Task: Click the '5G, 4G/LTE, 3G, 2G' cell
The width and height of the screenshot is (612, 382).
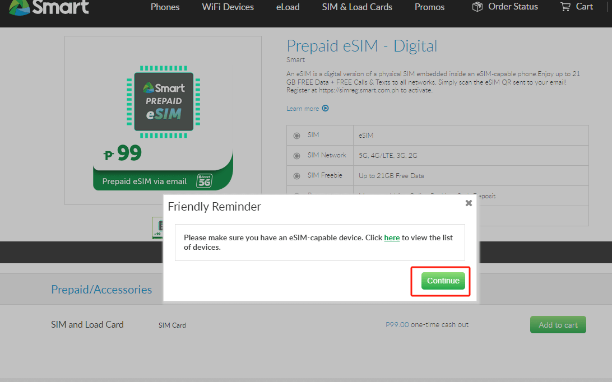Action: click(471, 156)
